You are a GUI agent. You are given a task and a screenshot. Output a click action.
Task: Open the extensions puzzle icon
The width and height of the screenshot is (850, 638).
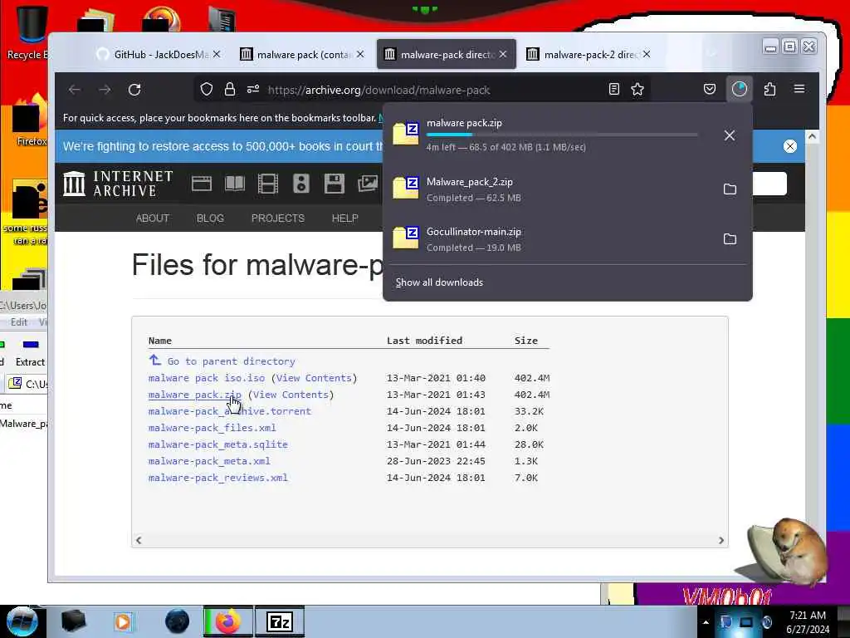[769, 89]
